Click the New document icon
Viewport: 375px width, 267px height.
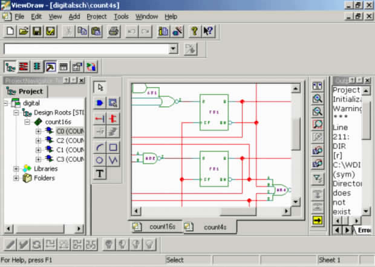[10, 31]
